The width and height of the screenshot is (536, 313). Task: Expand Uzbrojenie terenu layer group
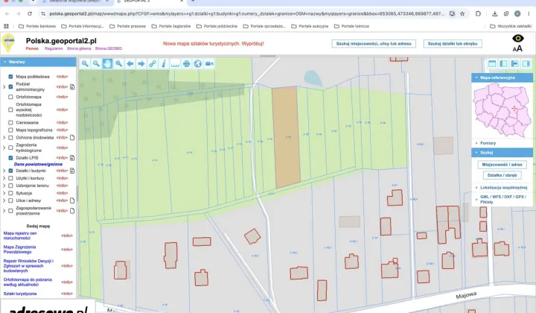click(4, 186)
